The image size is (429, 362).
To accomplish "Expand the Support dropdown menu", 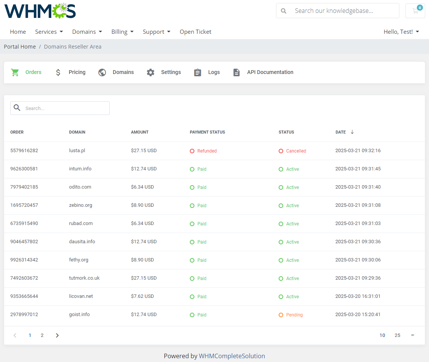I will point(156,31).
